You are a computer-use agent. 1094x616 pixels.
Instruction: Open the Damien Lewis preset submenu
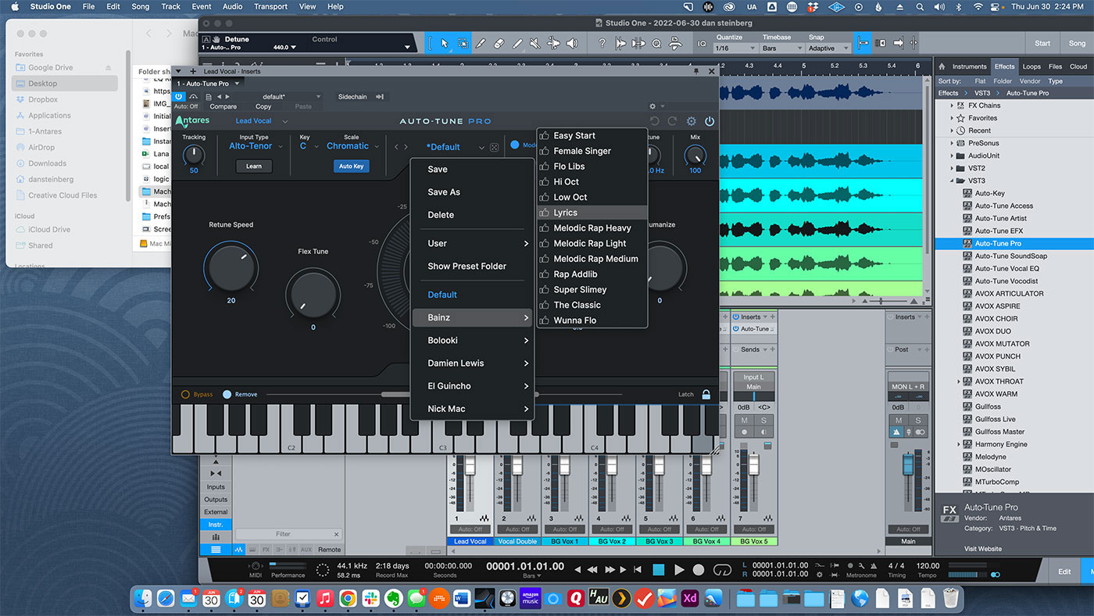click(472, 364)
